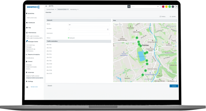Toggle map layers with Toggle Layers

pyautogui.click(x=118, y=25)
